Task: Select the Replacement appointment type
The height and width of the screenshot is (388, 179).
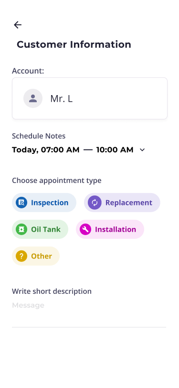Action: [122, 203]
